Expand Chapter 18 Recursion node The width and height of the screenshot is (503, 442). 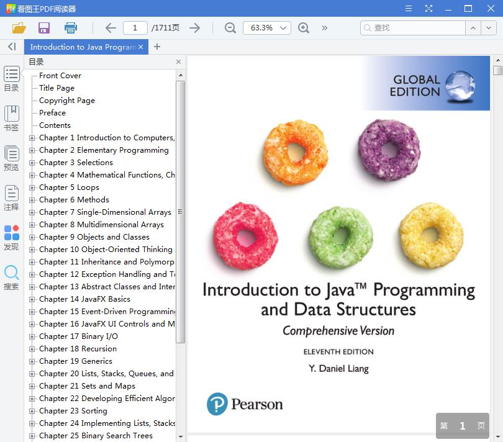(32, 350)
